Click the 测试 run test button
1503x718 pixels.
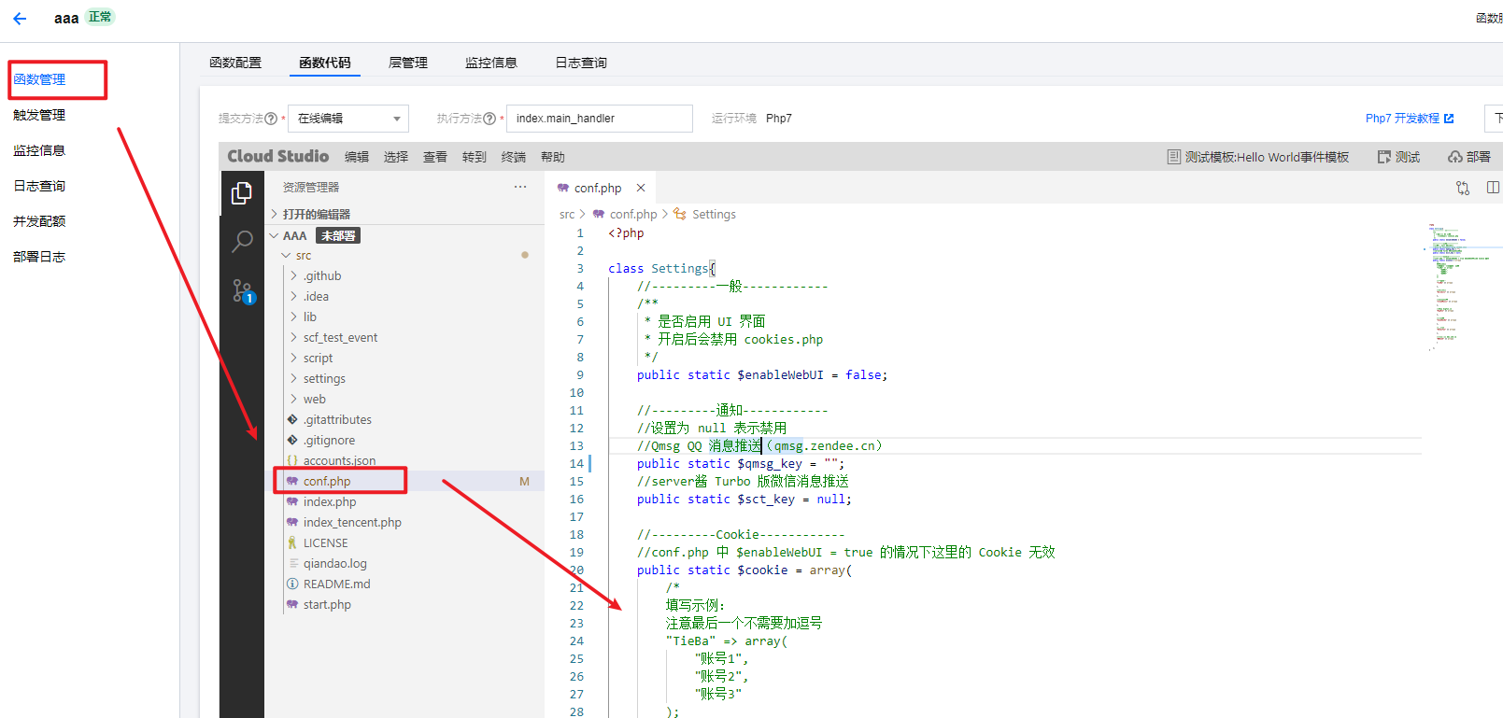(x=1398, y=157)
